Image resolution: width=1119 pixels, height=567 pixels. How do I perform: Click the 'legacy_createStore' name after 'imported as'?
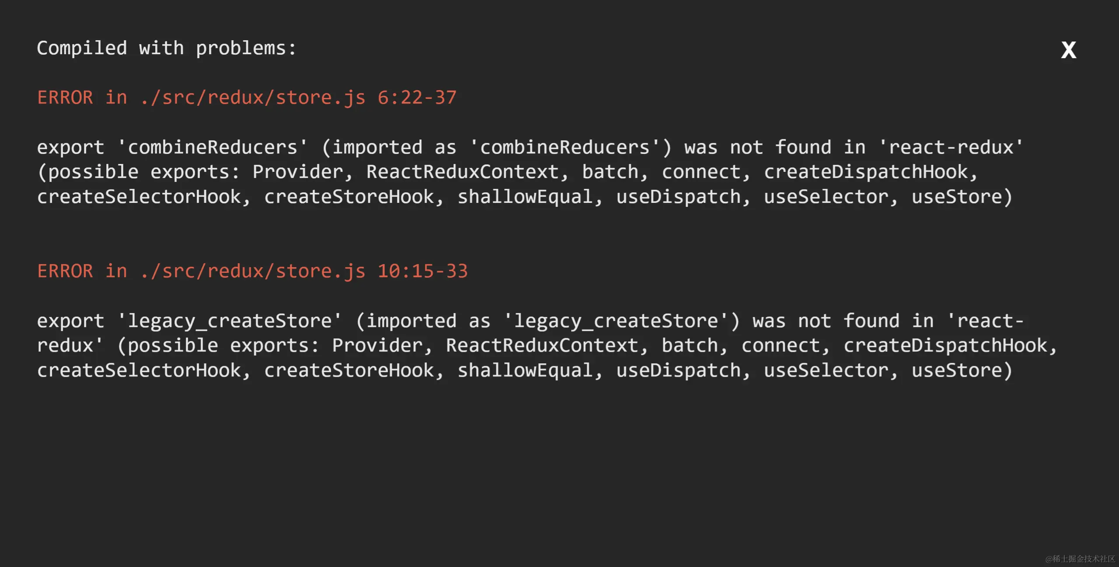[616, 321]
